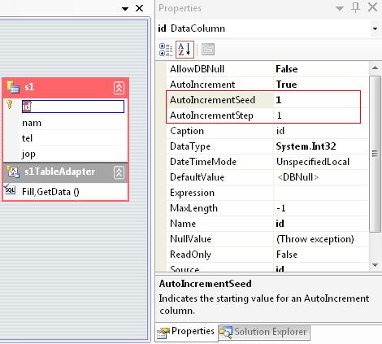Select the AllowDBNull False value
Viewport: 382px width, 344px height.
tap(320, 69)
